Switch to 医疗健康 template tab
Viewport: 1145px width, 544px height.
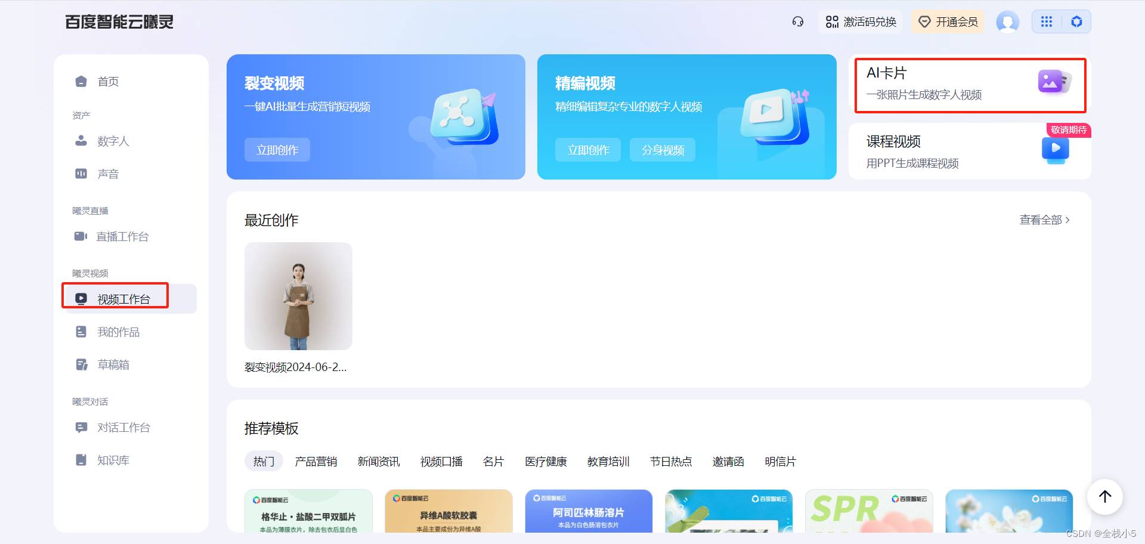546,461
